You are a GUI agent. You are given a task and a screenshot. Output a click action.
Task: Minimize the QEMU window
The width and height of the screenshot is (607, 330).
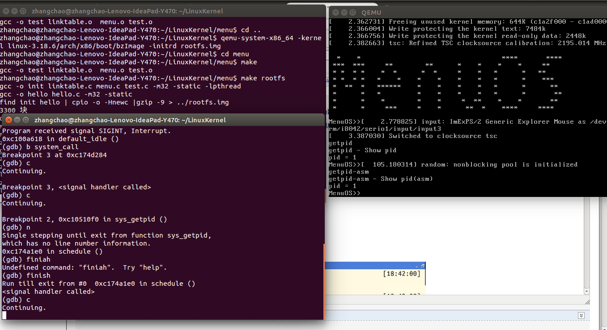(x=344, y=12)
